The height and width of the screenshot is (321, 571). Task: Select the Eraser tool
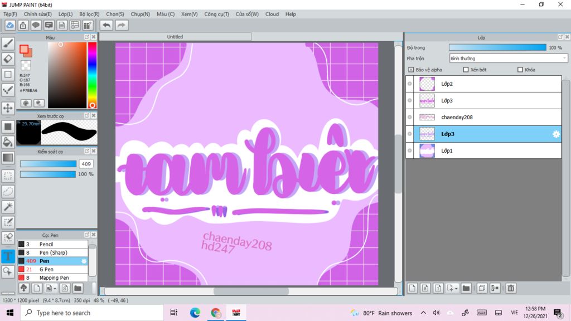coord(8,59)
